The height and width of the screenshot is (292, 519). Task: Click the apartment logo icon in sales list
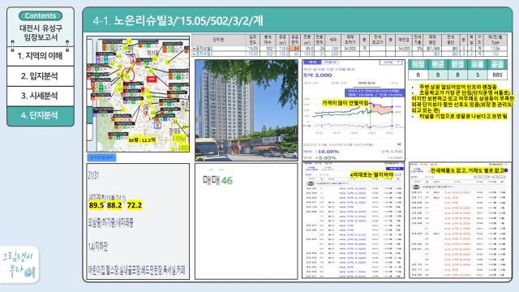[311, 183]
